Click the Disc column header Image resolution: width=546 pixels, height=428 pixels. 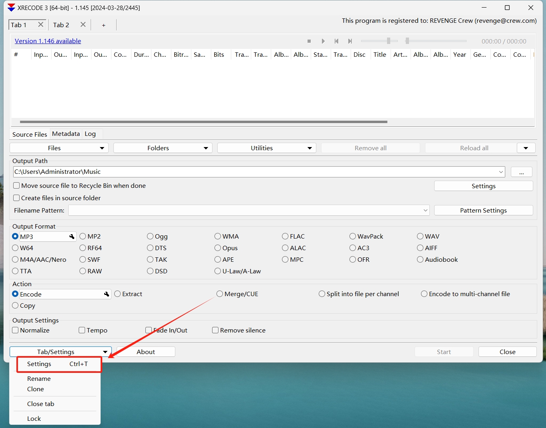pos(359,55)
